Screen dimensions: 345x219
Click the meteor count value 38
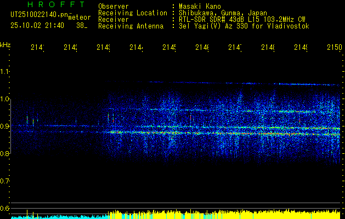click(x=80, y=26)
